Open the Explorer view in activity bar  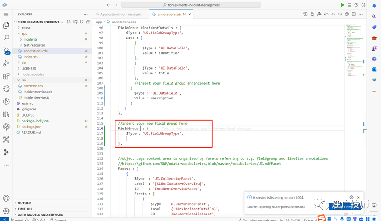[6, 25]
